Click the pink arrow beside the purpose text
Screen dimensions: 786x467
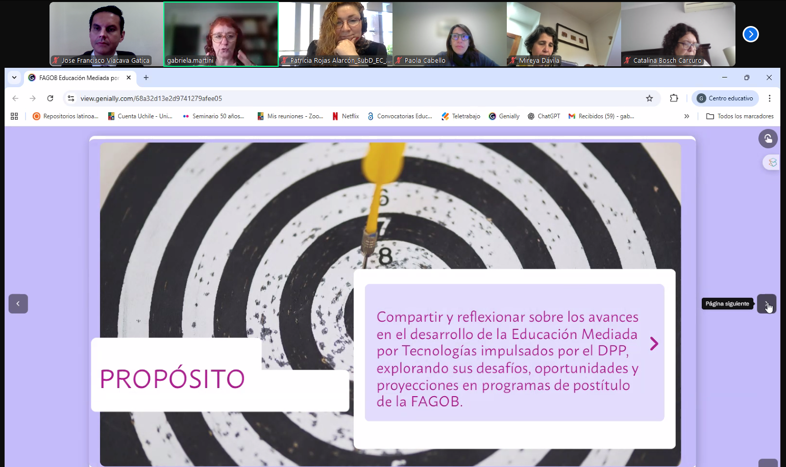pos(654,344)
